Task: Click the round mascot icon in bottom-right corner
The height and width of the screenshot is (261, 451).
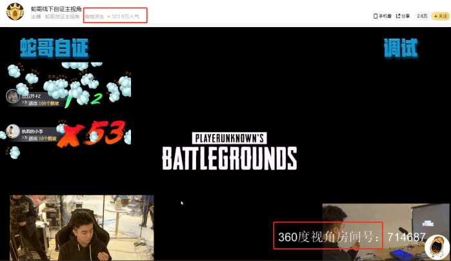Action: 437,247
